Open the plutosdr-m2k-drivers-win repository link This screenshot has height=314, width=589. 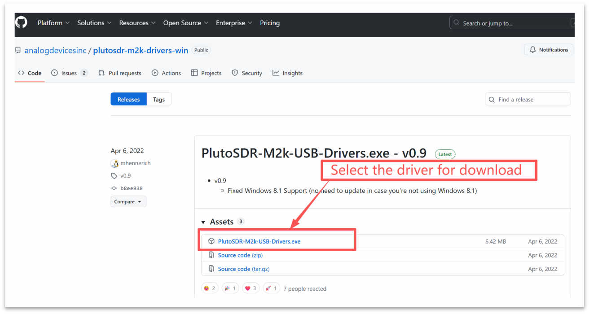click(x=141, y=50)
